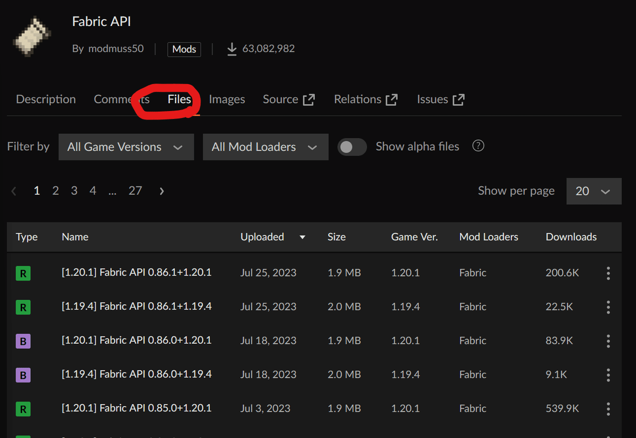
Task: Click release R badge for 0.85.0+1.20.1
Action: (23, 409)
